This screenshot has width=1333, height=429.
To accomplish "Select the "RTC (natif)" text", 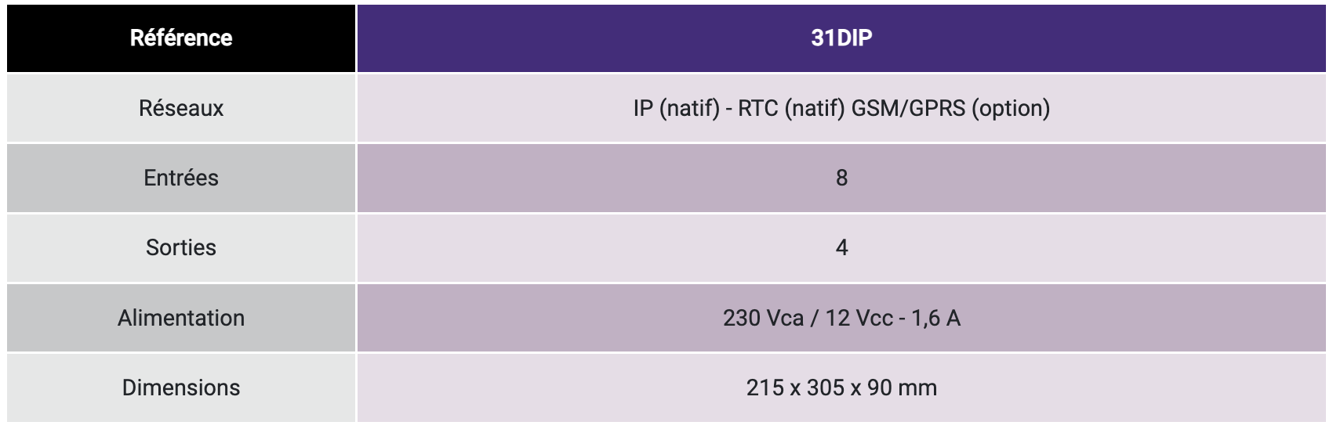I will click(791, 108).
